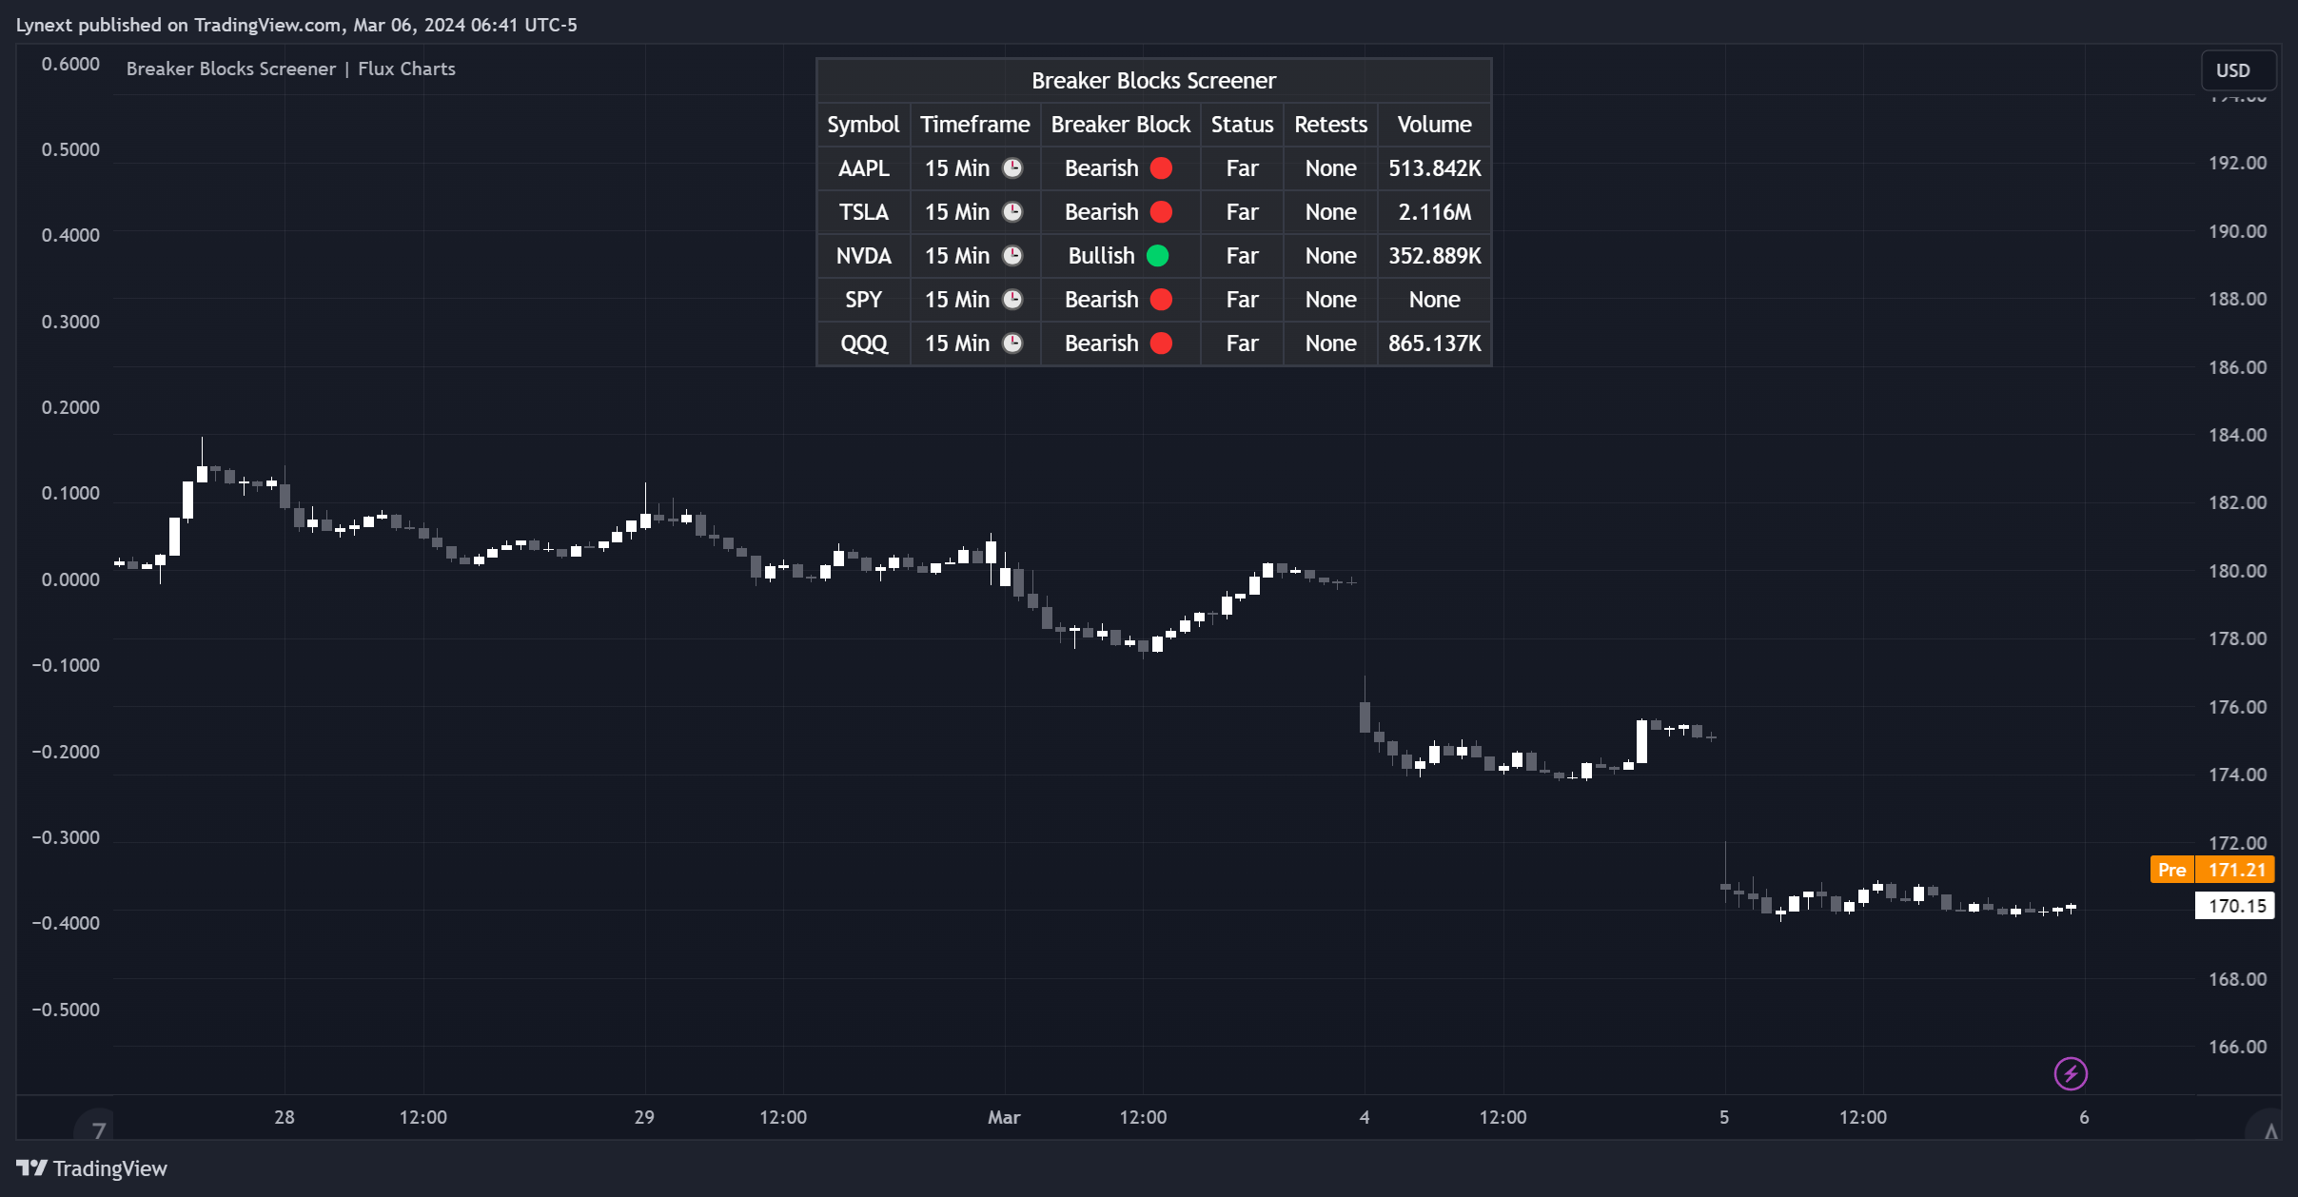The image size is (2298, 1197).
Task: Click the 5 date label on time axis
Action: (x=1724, y=1117)
